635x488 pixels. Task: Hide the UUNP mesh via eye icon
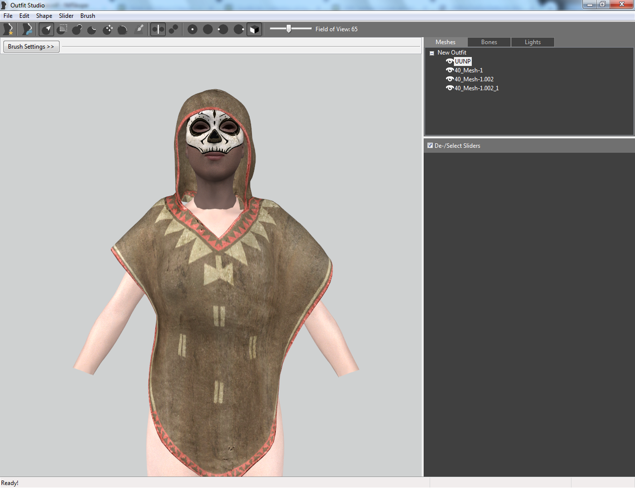point(449,61)
